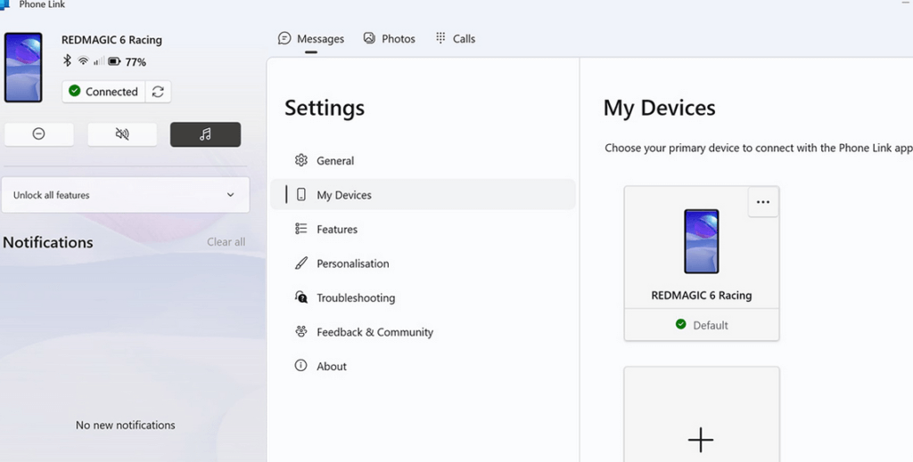The image size is (913, 462).
Task: Open REDMAGIC 6 Racing more options menu
Action: pos(762,202)
